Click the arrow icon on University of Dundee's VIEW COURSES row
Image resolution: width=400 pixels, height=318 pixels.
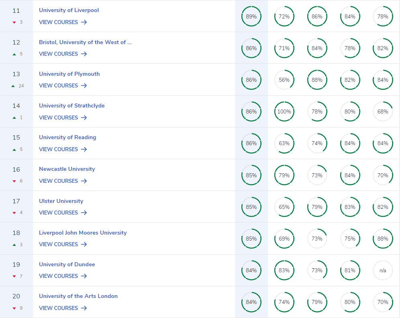(x=84, y=276)
